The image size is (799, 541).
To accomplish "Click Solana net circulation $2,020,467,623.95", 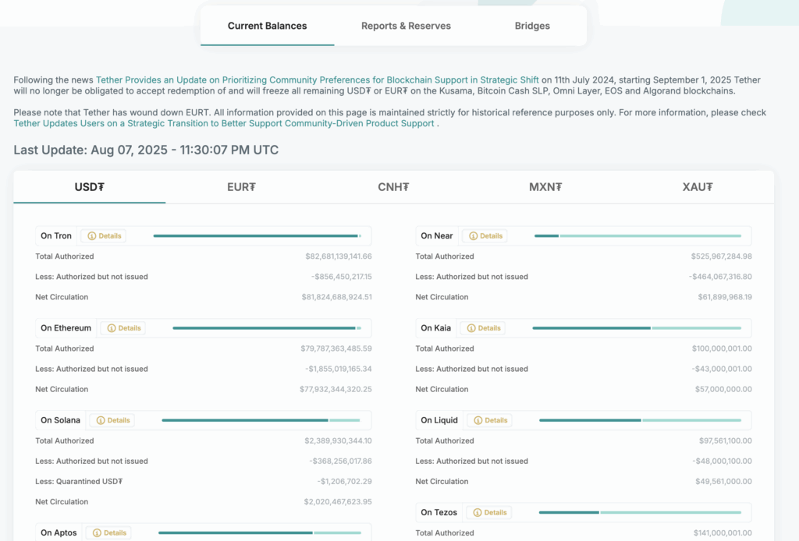I will click(x=338, y=502).
